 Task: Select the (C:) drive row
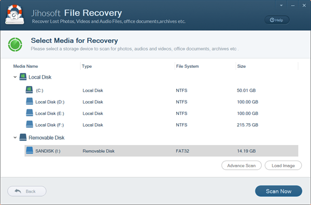[161, 90]
